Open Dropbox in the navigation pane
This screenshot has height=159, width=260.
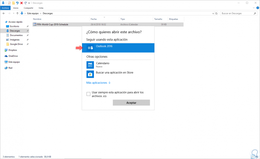point(13,50)
